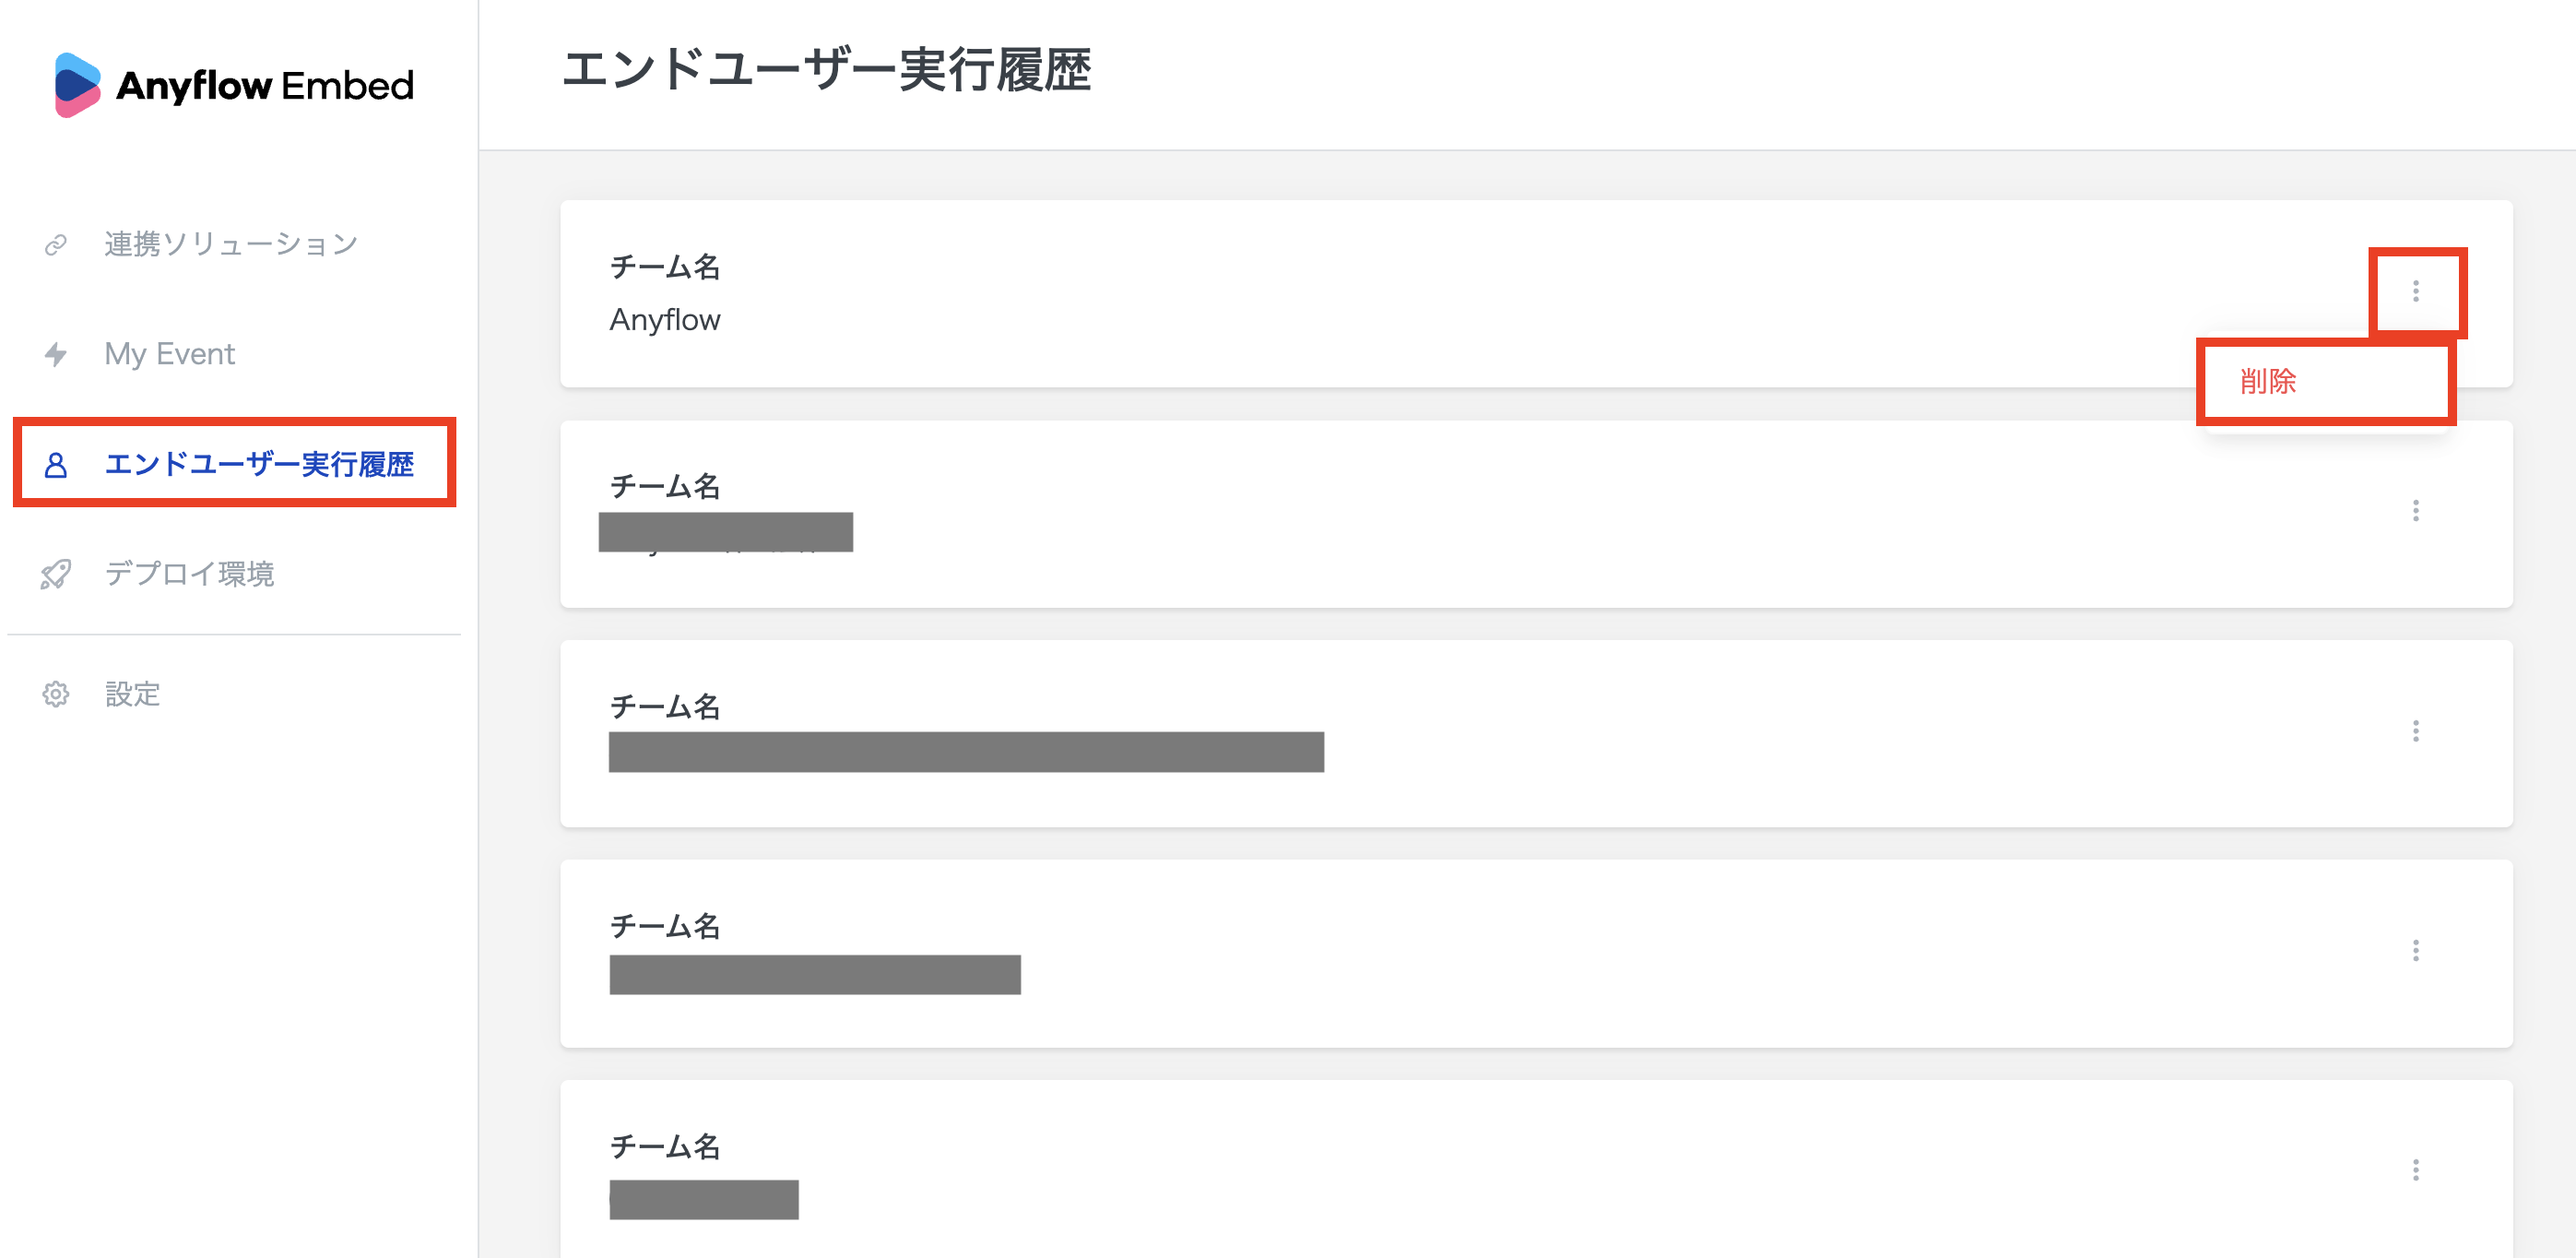Image resolution: width=2576 pixels, height=1258 pixels.
Task: Click the gear icon for 設定
Action: 56,694
